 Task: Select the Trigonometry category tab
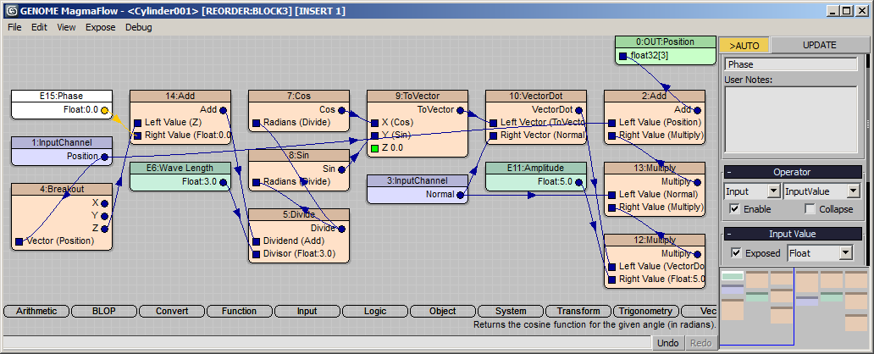646,311
